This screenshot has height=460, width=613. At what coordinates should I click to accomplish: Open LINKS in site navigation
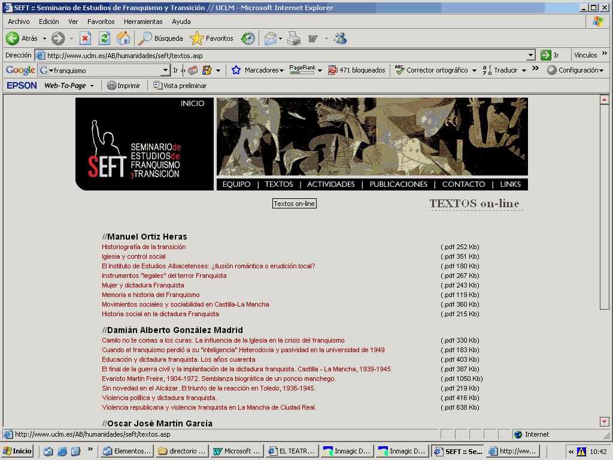tap(511, 184)
